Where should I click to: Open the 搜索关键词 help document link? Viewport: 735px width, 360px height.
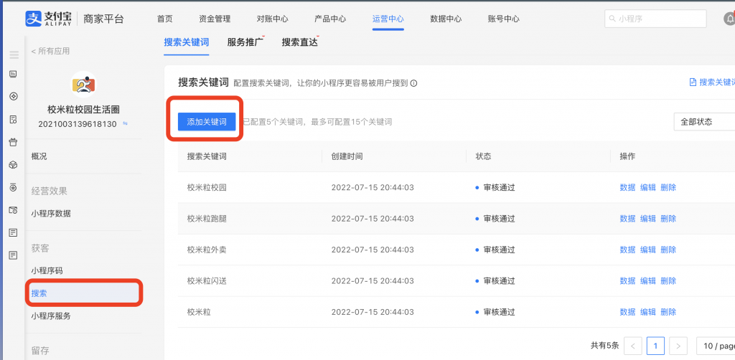[x=713, y=82]
